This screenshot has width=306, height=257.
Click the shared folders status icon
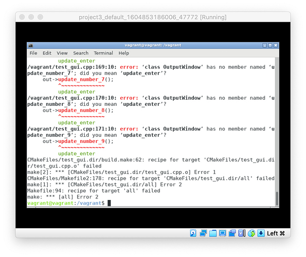tap(213, 233)
